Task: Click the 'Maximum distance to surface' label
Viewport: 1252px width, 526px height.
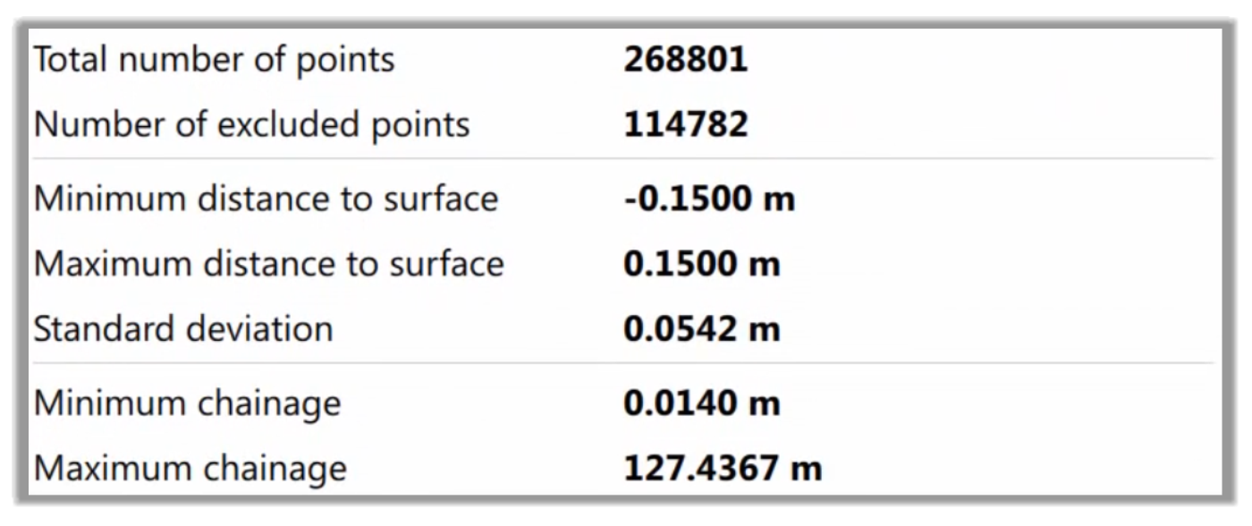Action: click(268, 263)
